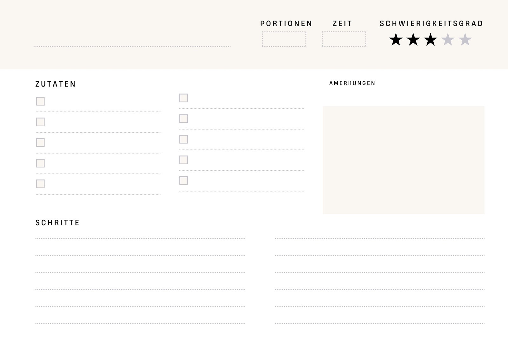Click inside the Amerkungen notes area
This screenshot has height=360, width=508.
point(404,160)
